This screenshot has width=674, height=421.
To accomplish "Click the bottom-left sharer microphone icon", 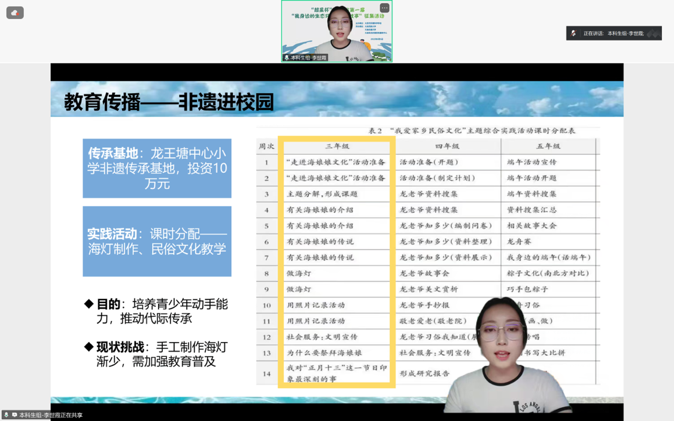I will pyautogui.click(x=7, y=415).
